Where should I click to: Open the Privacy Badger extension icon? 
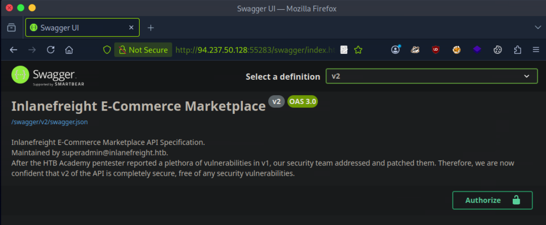[x=415, y=50]
